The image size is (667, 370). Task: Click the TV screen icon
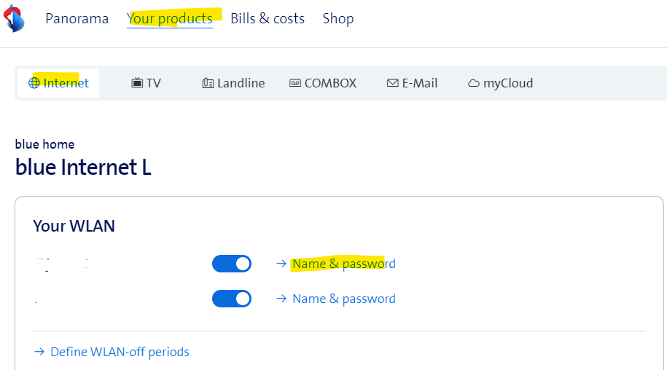(x=137, y=83)
